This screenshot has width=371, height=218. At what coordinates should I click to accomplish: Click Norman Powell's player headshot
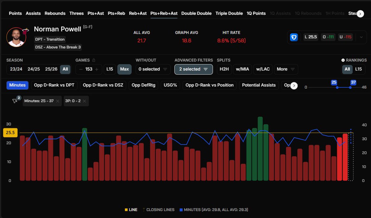click(x=16, y=37)
